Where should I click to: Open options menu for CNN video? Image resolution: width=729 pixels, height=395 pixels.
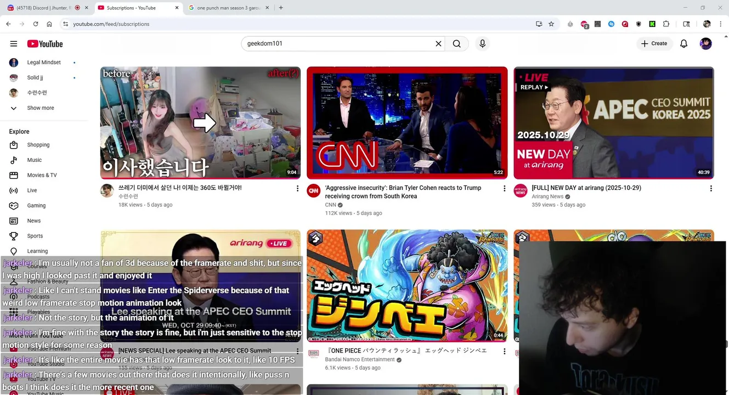click(505, 188)
